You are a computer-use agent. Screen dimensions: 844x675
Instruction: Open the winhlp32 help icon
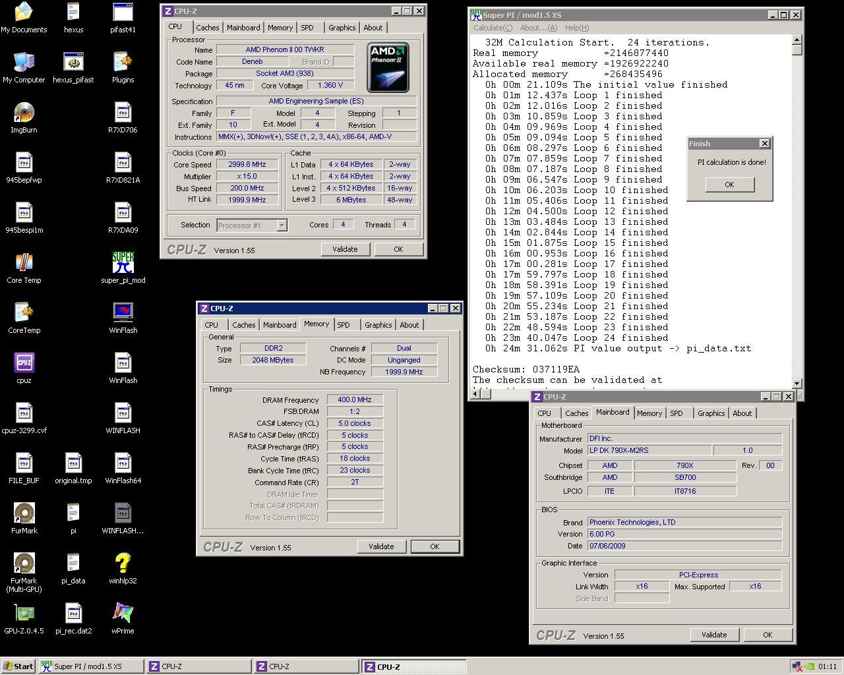coord(123,568)
